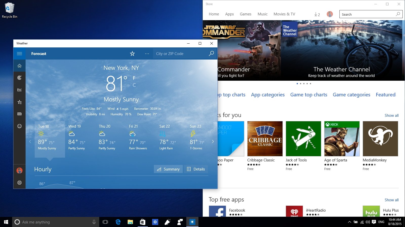Viewport: 405px width, 227px height.
Task: Open the Apps tab in Store
Action: [230, 14]
